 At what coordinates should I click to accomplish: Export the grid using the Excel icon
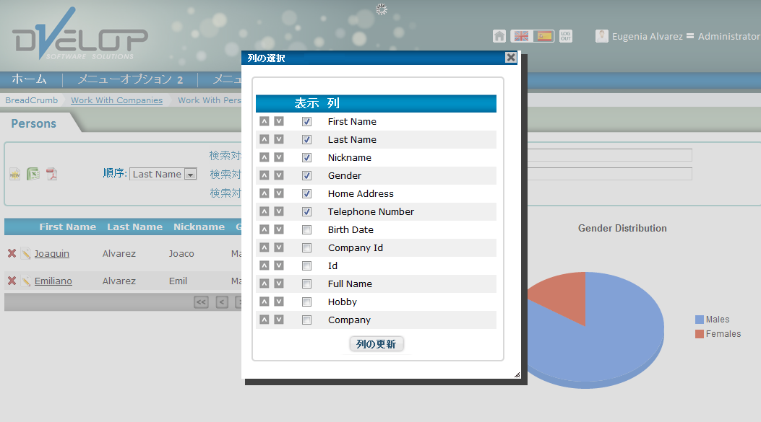(33, 174)
